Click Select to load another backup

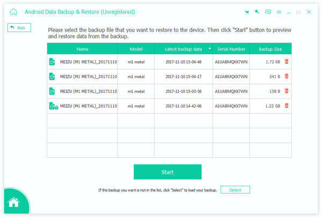click(235, 190)
